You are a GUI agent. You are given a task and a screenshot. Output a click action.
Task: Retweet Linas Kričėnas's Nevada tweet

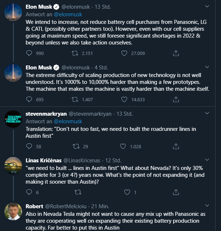click(76, 192)
